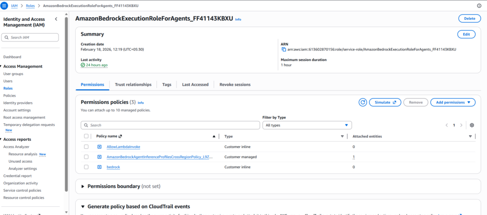Open the hamburger navigation menu icon
Screen dimensions: 487x215
(5, 5)
